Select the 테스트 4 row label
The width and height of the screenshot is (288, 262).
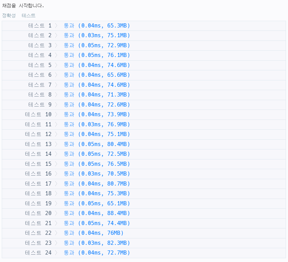tap(40, 55)
